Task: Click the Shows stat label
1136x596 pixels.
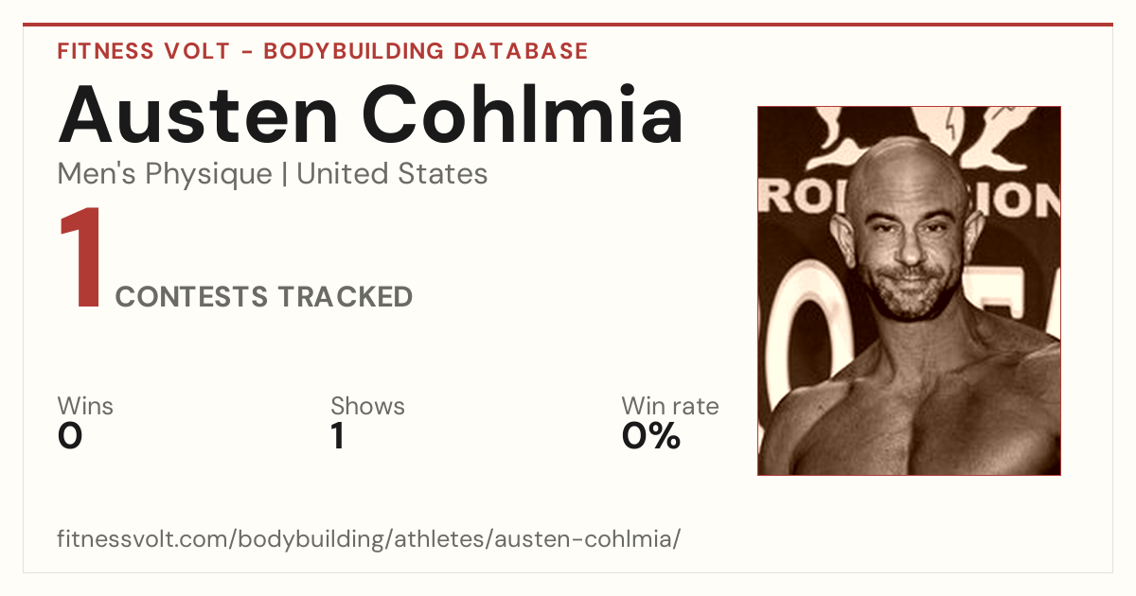Action: tap(367, 406)
